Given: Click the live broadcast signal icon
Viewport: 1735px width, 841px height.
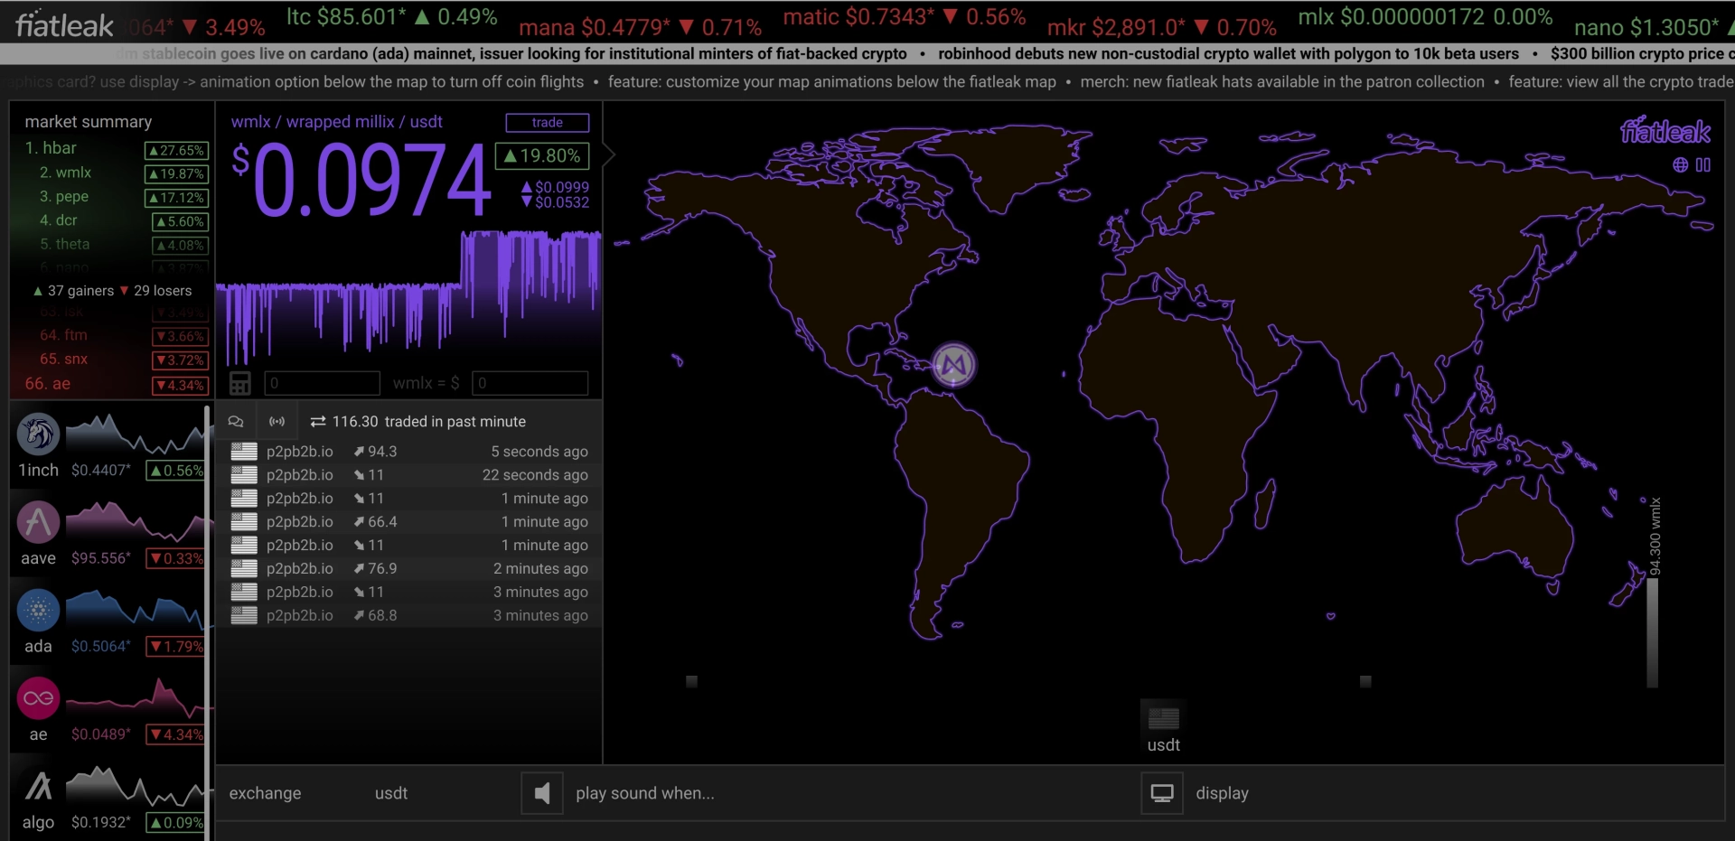Looking at the screenshot, I should tap(277, 421).
